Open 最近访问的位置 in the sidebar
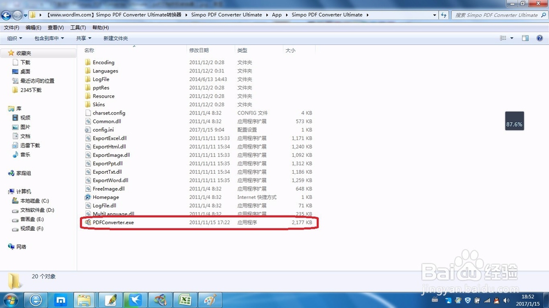 tap(37, 81)
